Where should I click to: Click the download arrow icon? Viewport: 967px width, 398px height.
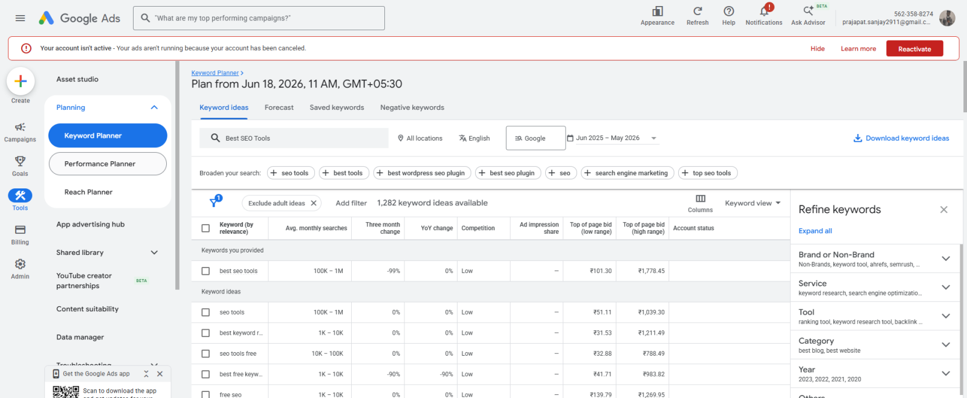(x=858, y=138)
